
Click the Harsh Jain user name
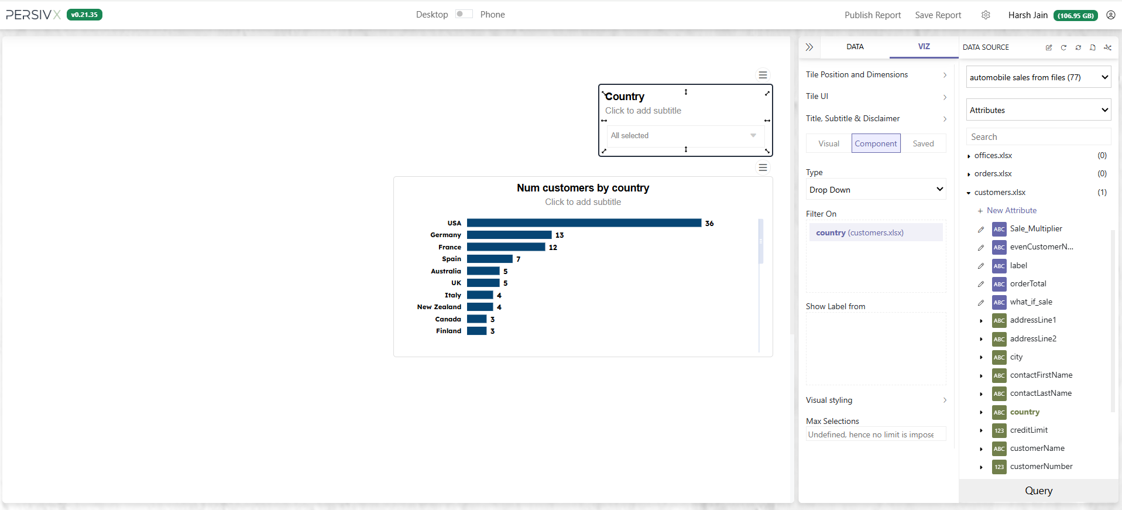coord(1028,15)
